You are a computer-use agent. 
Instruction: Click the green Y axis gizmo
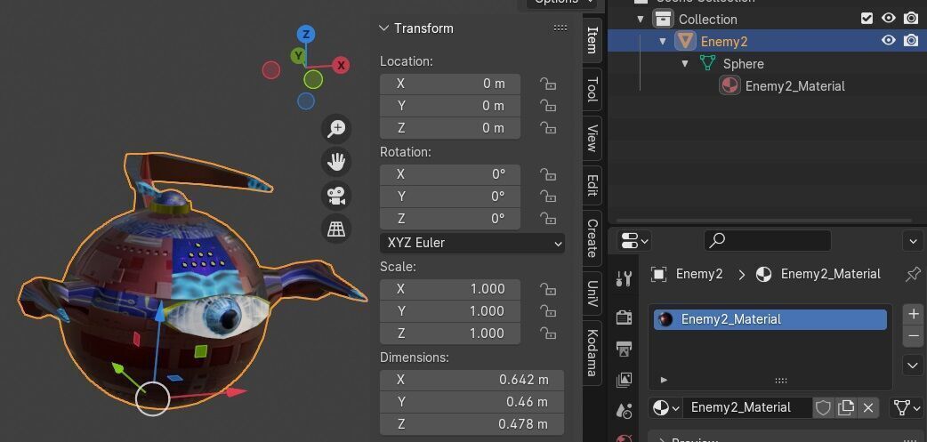pyautogui.click(x=299, y=56)
